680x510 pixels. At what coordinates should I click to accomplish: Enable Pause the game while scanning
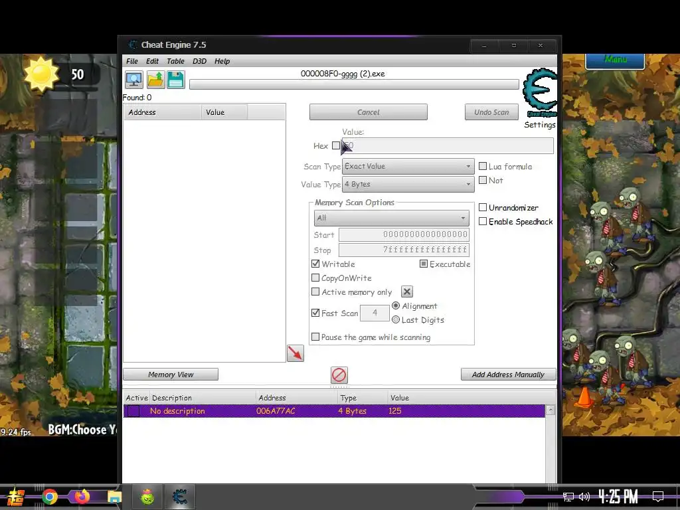[315, 337]
